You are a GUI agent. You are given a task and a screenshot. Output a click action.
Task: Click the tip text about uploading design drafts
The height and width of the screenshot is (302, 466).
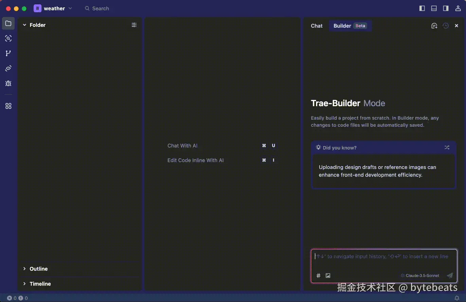[x=377, y=171]
